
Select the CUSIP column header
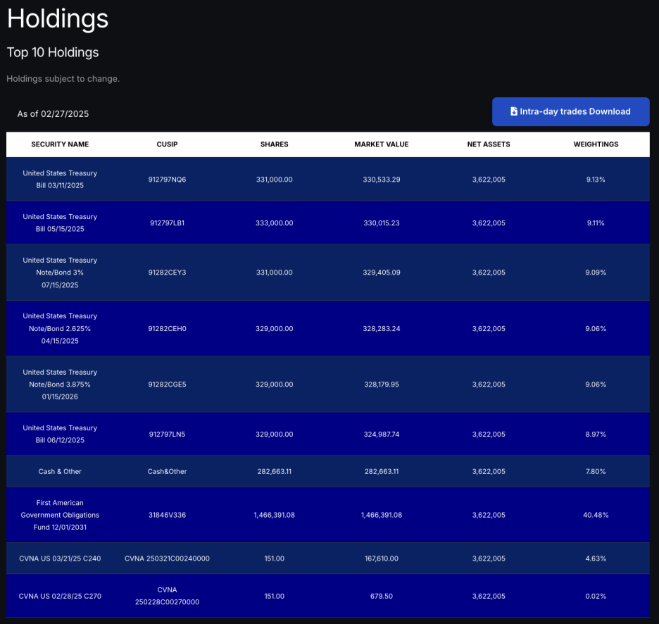click(168, 144)
